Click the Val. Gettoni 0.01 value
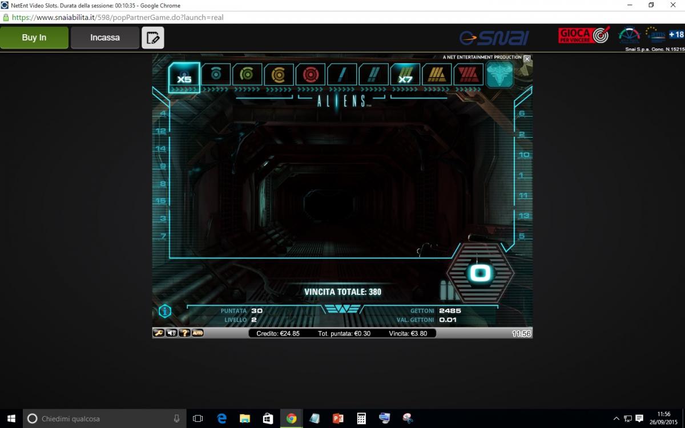Screen dimensions: 685x428 (x=448, y=320)
